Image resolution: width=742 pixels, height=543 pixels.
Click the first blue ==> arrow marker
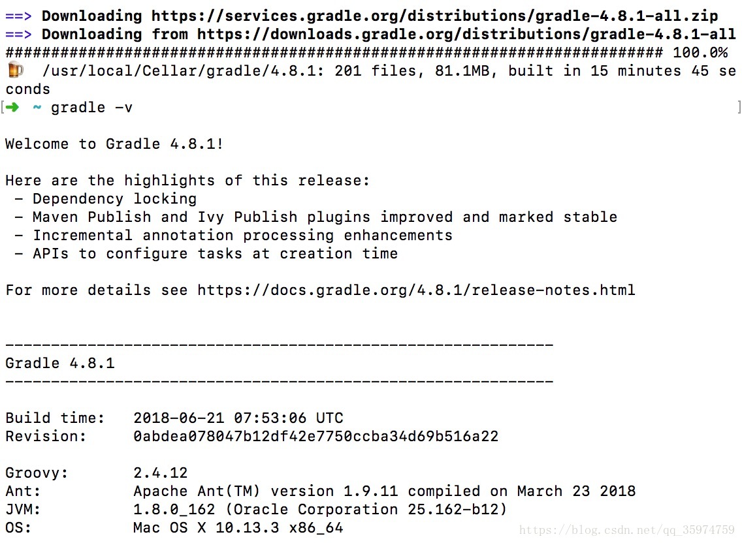pos(18,16)
